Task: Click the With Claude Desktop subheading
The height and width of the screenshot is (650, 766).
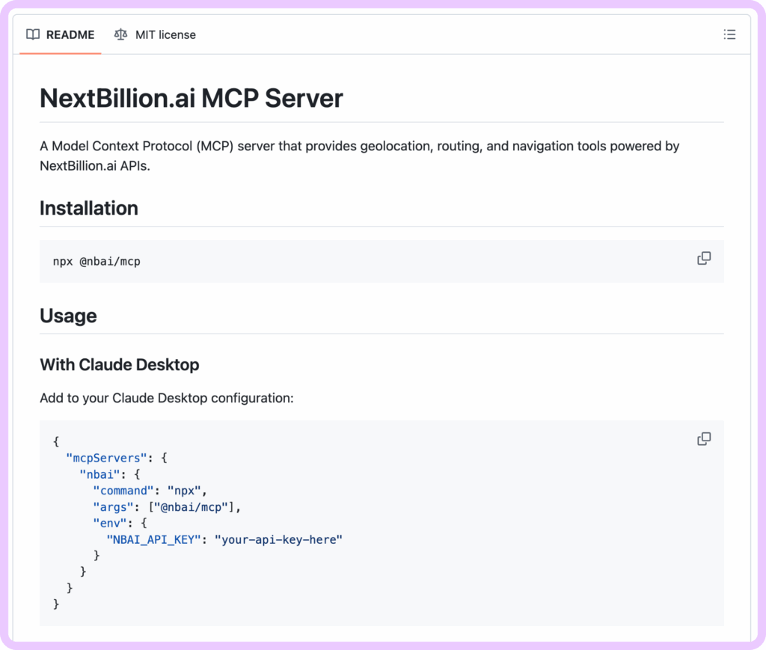Action: (120, 365)
